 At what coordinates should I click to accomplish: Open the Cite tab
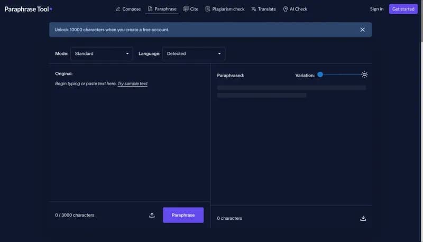pos(191,9)
